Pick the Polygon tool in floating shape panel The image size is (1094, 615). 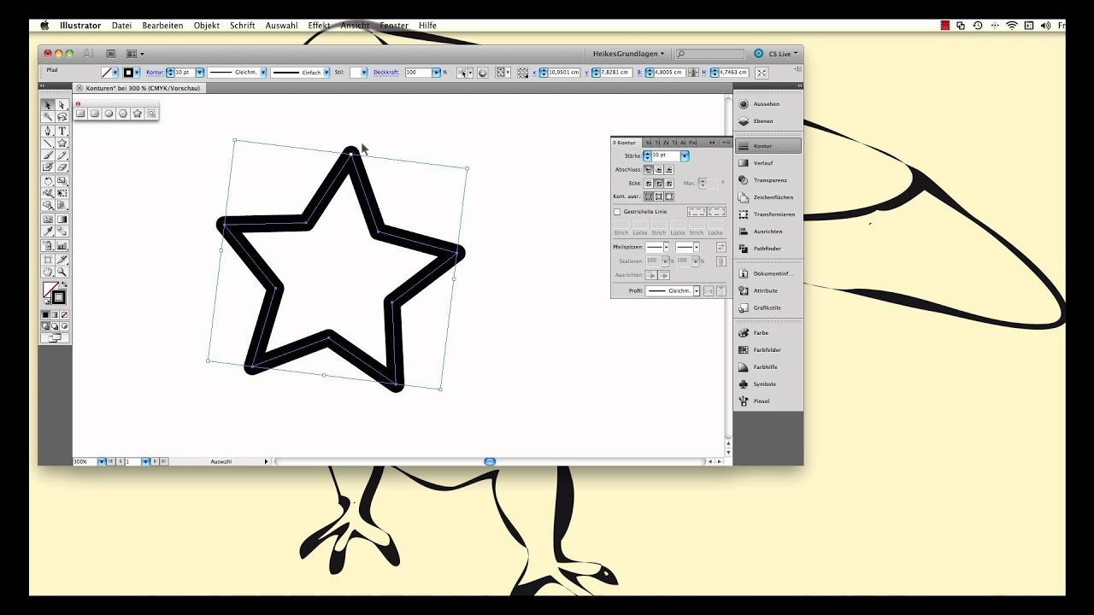(123, 114)
